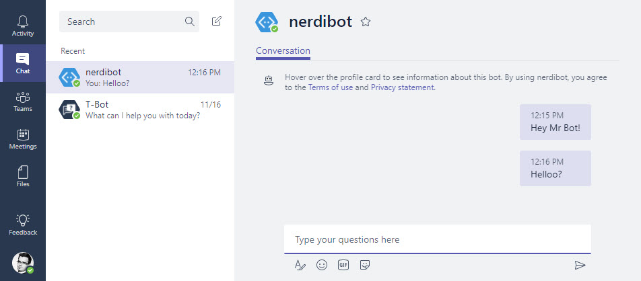Click nerdibot avatar in chat list

click(69, 77)
